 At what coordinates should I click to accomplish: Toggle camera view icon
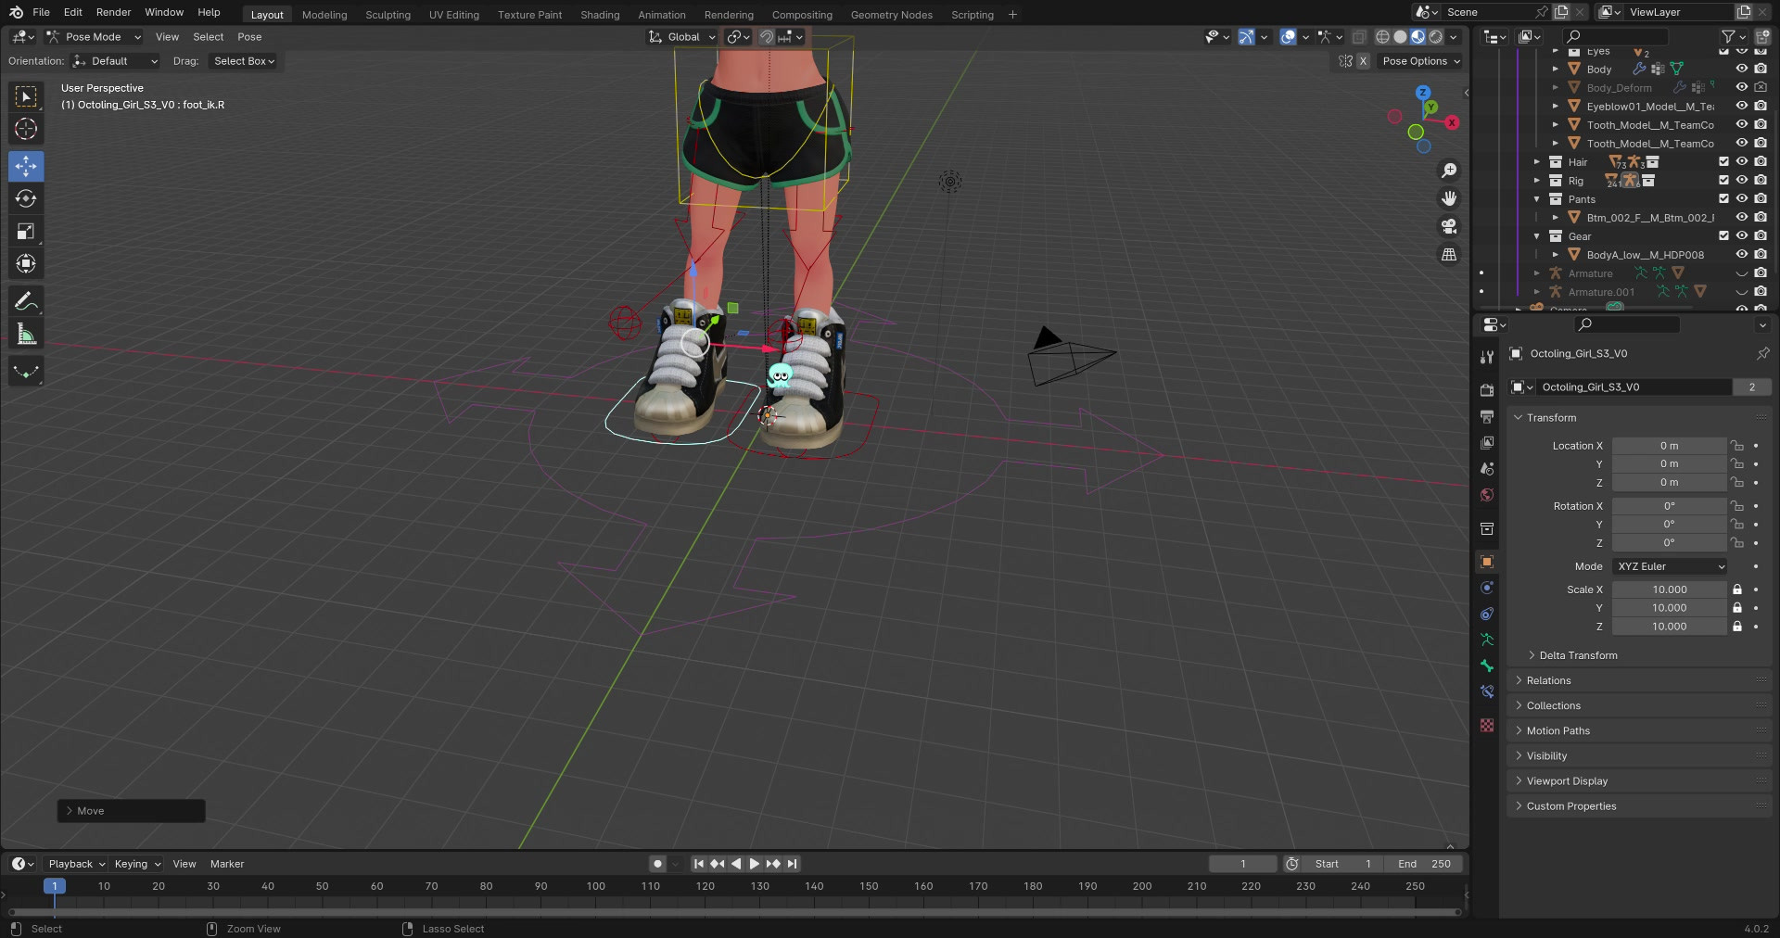pos(1449,226)
